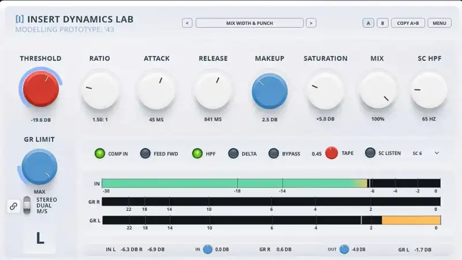Viewport: 462px width, 260px height.
Task: Click the -4.0 DB output value
Action: click(x=358, y=250)
